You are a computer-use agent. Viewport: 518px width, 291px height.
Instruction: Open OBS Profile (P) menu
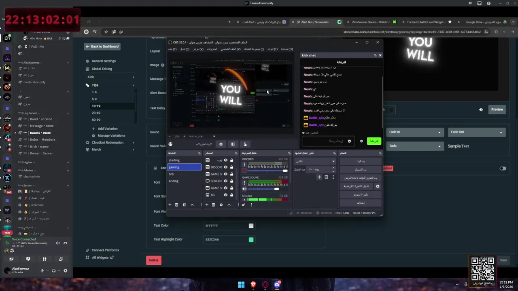(231, 49)
